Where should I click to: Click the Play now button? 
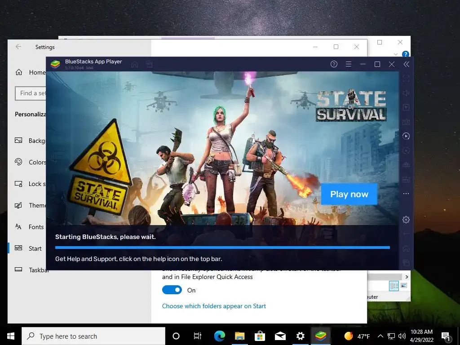pyautogui.click(x=349, y=194)
